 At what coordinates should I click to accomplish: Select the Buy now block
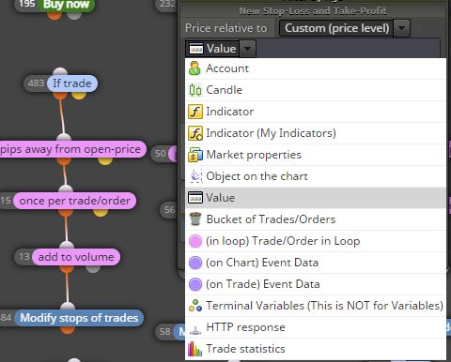coord(66,5)
